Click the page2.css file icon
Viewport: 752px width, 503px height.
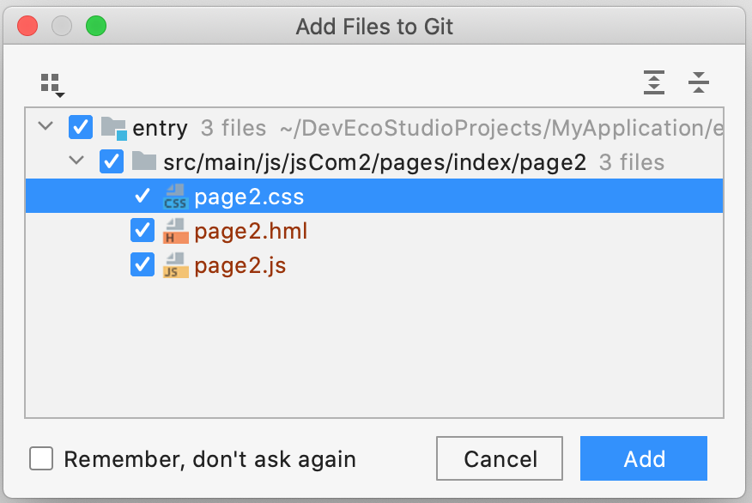pyautogui.click(x=175, y=196)
